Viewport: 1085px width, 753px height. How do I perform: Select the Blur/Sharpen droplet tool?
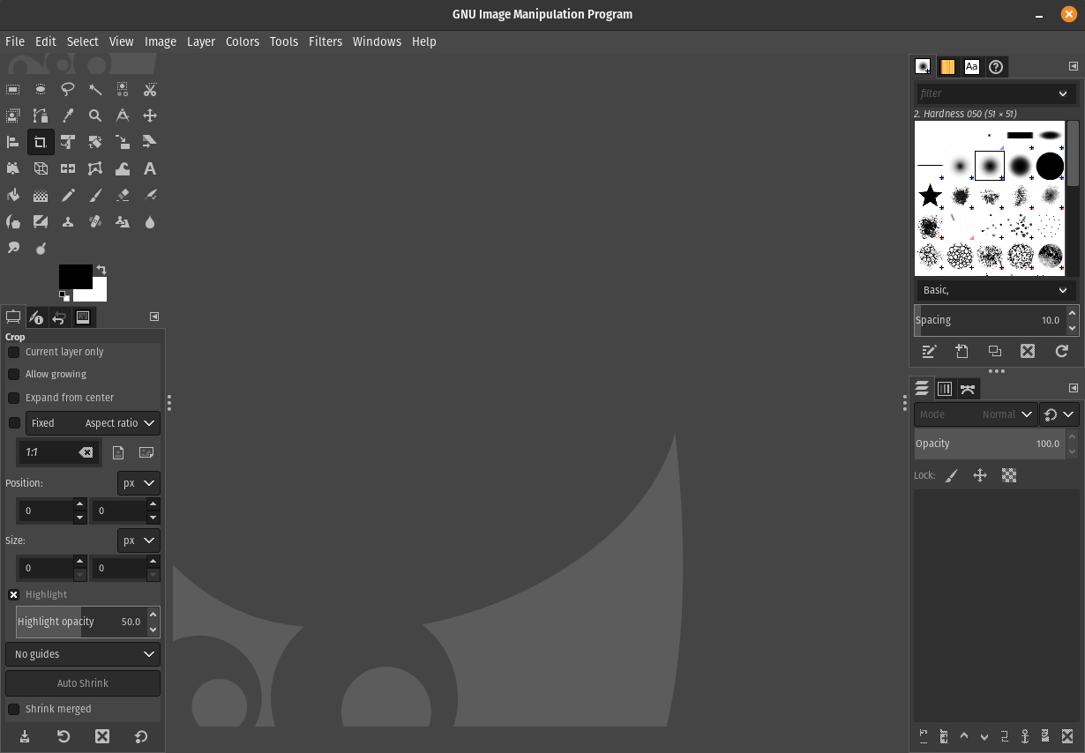coord(150,222)
